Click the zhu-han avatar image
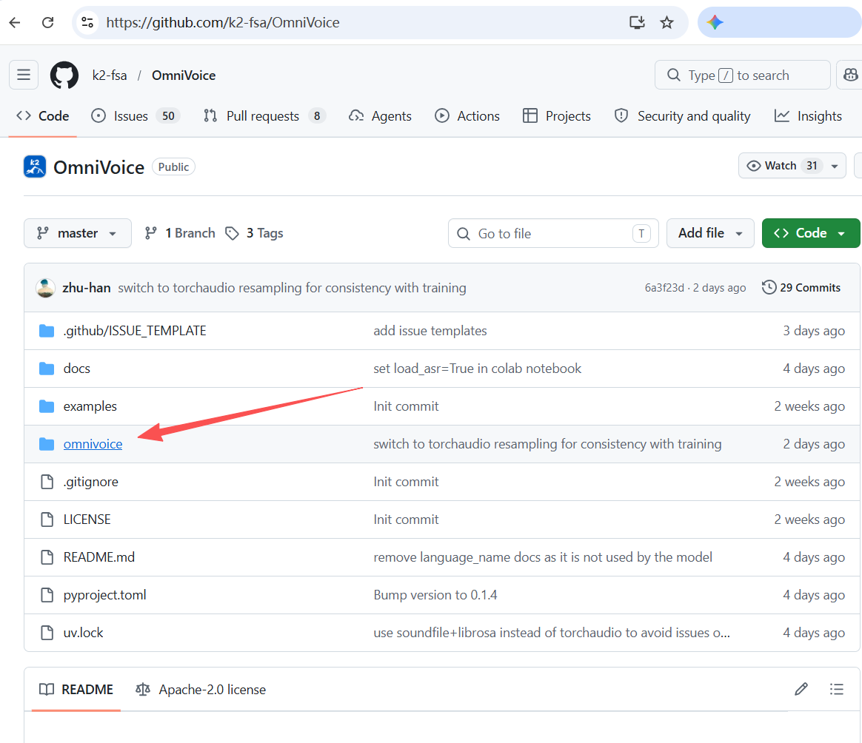 pyautogui.click(x=46, y=288)
